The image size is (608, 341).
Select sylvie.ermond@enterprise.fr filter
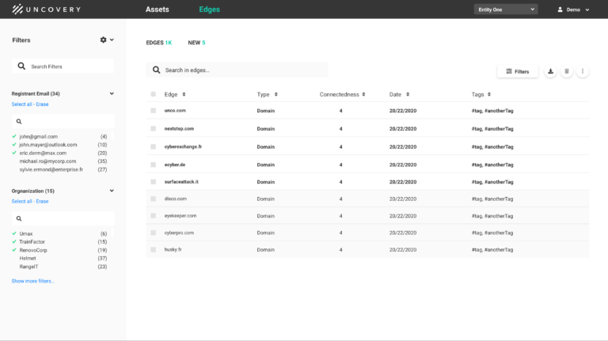coord(51,169)
